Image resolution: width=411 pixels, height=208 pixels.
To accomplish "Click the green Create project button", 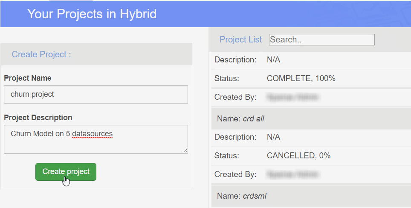I will pos(66,172).
